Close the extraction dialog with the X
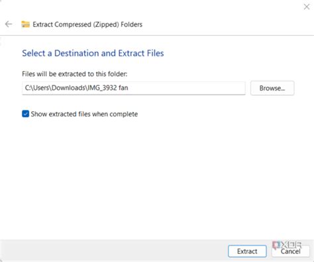Viewport: 314px width, 262px height. (307, 7)
